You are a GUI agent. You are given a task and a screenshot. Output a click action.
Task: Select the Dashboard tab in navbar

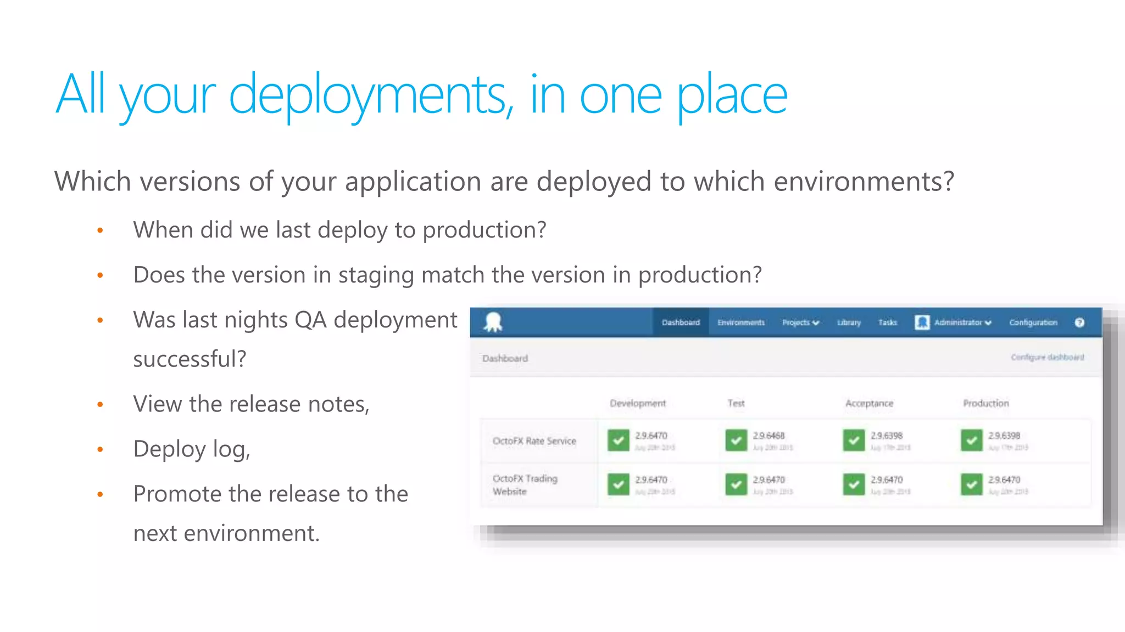coord(681,323)
